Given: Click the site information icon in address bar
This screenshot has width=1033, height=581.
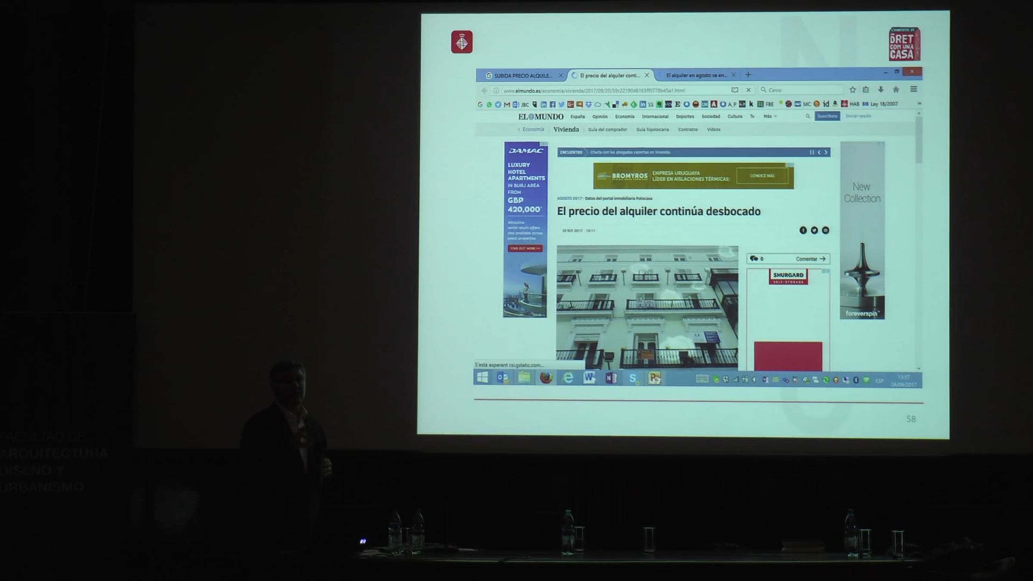Looking at the screenshot, I should pyautogui.click(x=496, y=90).
